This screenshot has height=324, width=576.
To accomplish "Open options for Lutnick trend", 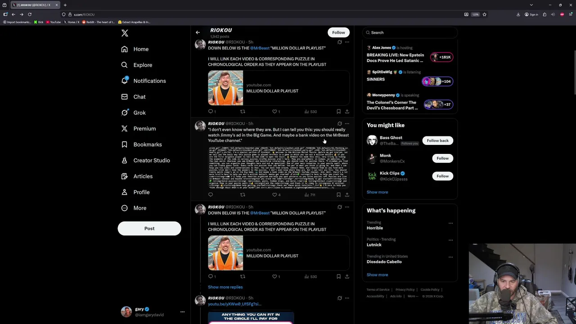I will 450,240.
